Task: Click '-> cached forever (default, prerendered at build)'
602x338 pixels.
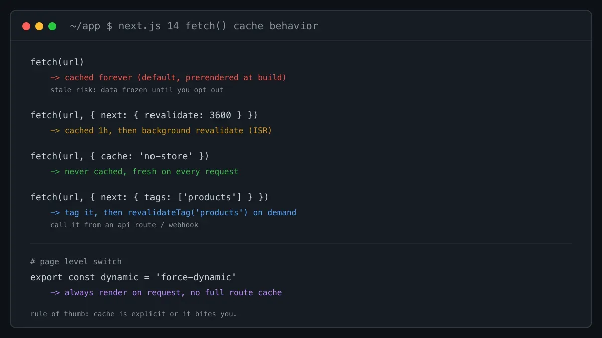Action: (168, 78)
